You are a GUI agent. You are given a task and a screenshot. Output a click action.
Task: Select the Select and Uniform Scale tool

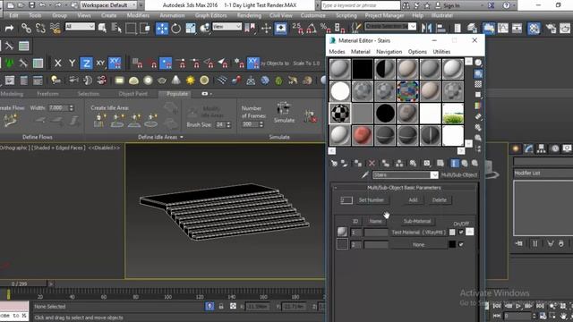[191, 28]
